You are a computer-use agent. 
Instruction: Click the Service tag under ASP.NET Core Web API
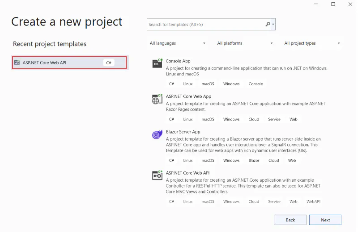[274, 201]
